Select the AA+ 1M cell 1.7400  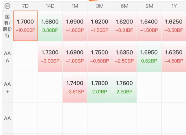click(x=75, y=87)
